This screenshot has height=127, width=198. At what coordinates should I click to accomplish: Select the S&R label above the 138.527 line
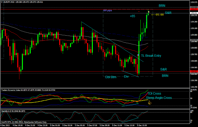(163, 69)
